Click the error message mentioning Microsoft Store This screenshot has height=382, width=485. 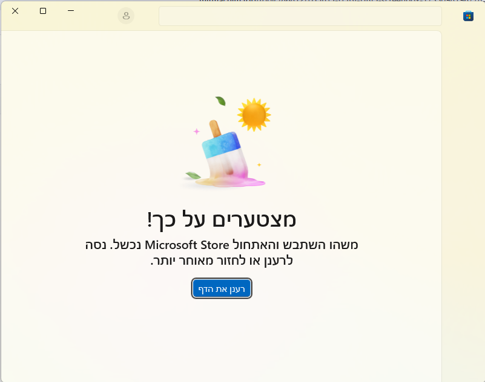(x=222, y=253)
